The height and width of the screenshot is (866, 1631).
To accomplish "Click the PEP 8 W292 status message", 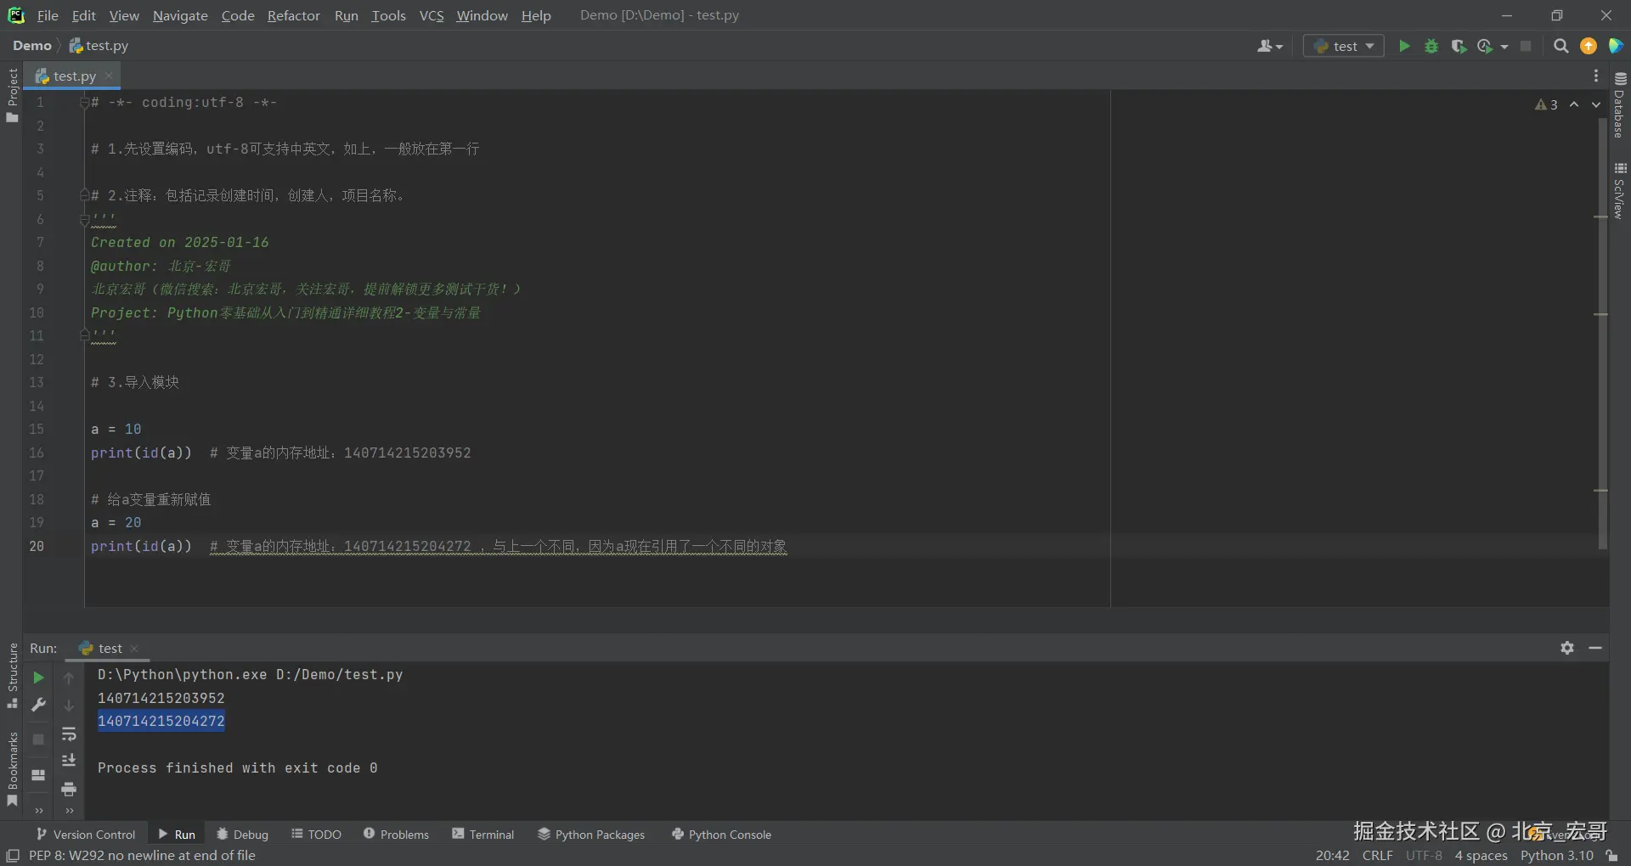I will (x=142, y=856).
